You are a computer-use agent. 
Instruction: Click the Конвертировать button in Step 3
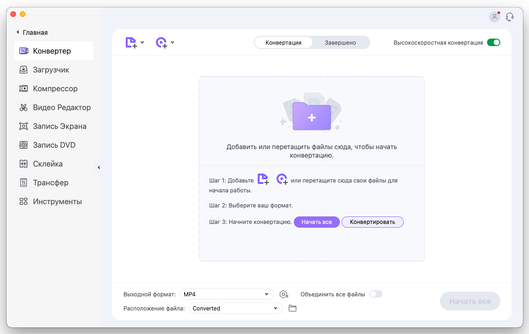click(x=372, y=222)
